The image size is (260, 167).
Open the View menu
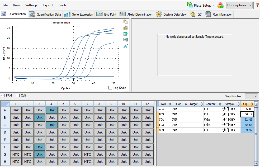(x=16, y=5)
